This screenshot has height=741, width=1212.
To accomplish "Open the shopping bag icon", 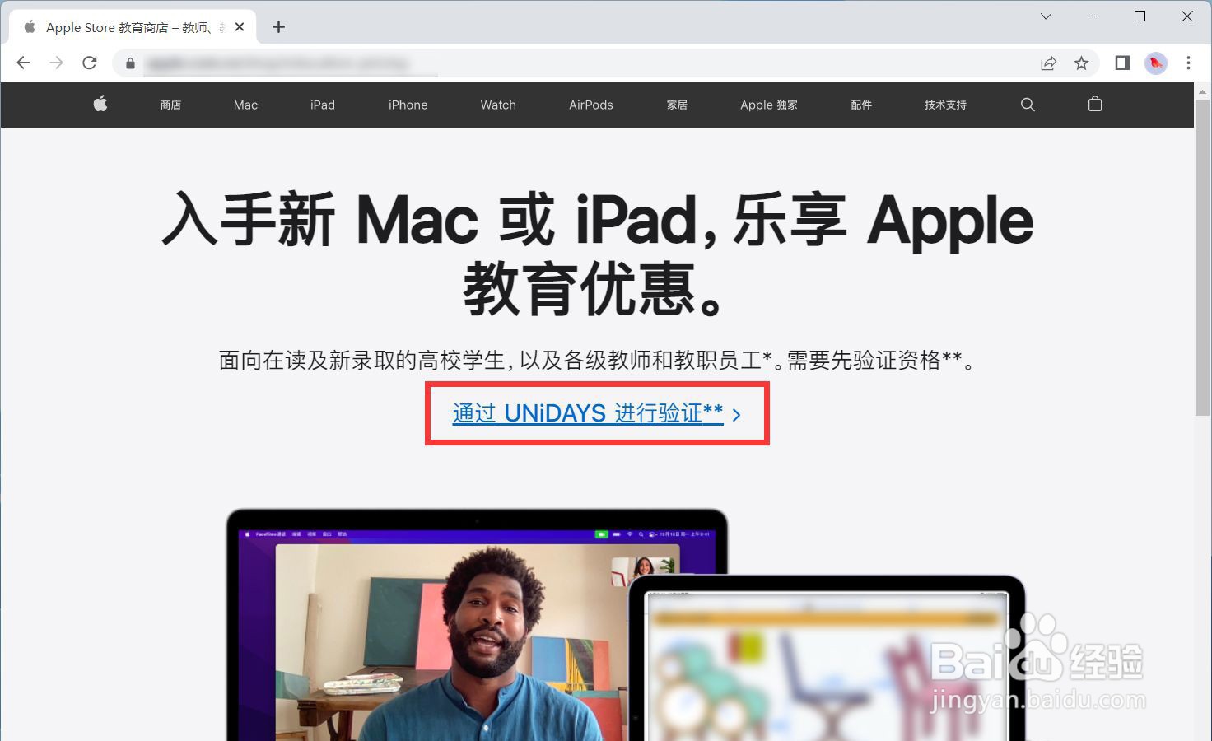I will [x=1095, y=104].
